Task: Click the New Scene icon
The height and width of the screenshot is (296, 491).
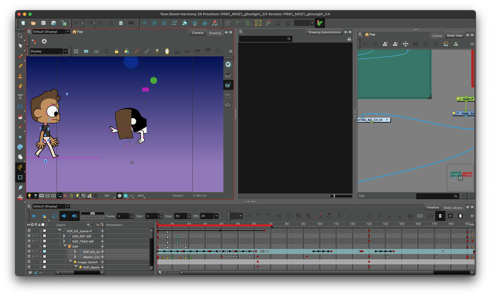Action: (x=23, y=23)
